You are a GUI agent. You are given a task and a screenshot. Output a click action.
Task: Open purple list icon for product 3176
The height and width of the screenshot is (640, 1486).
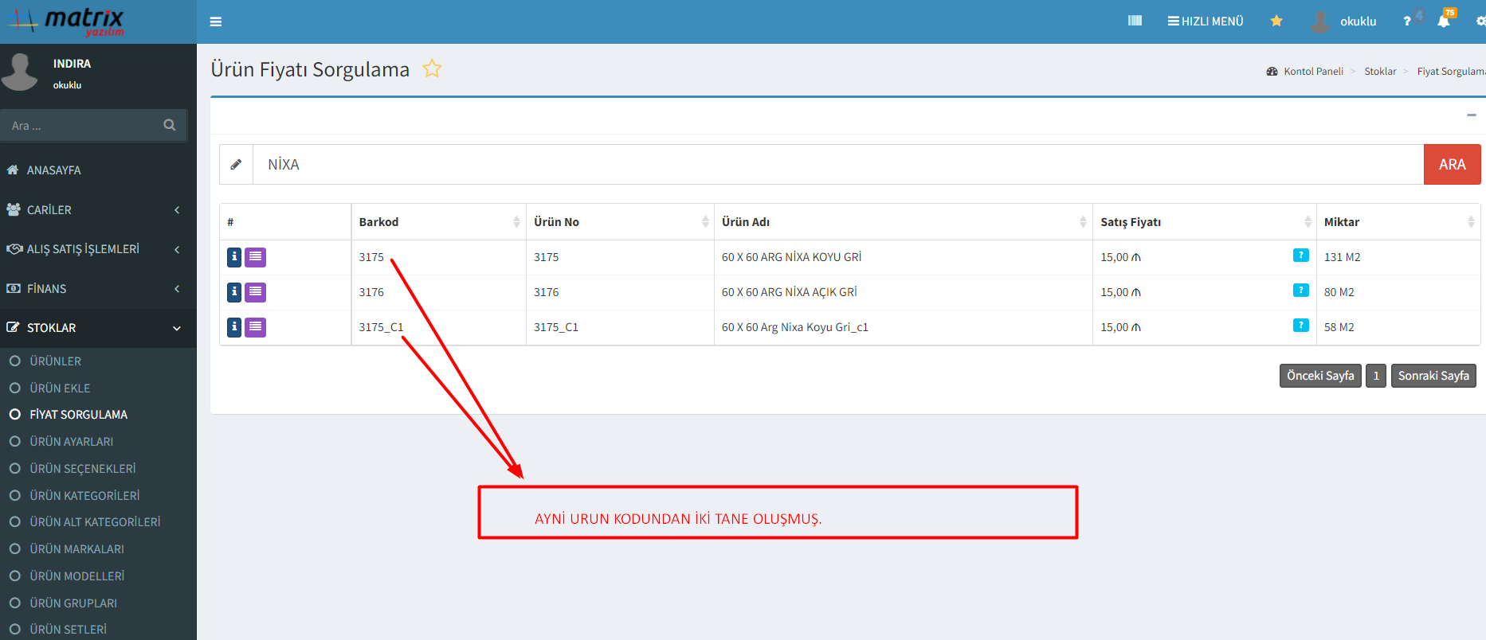[x=255, y=292]
